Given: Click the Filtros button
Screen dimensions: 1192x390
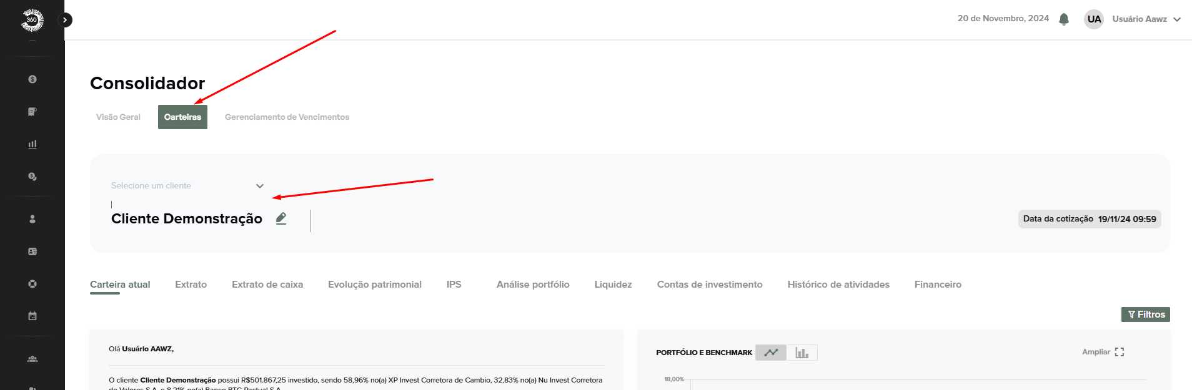Looking at the screenshot, I should (x=1145, y=314).
